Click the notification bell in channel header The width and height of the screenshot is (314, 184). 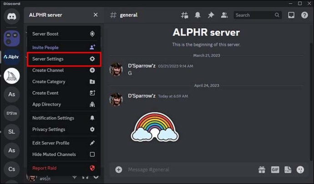pos(198,15)
